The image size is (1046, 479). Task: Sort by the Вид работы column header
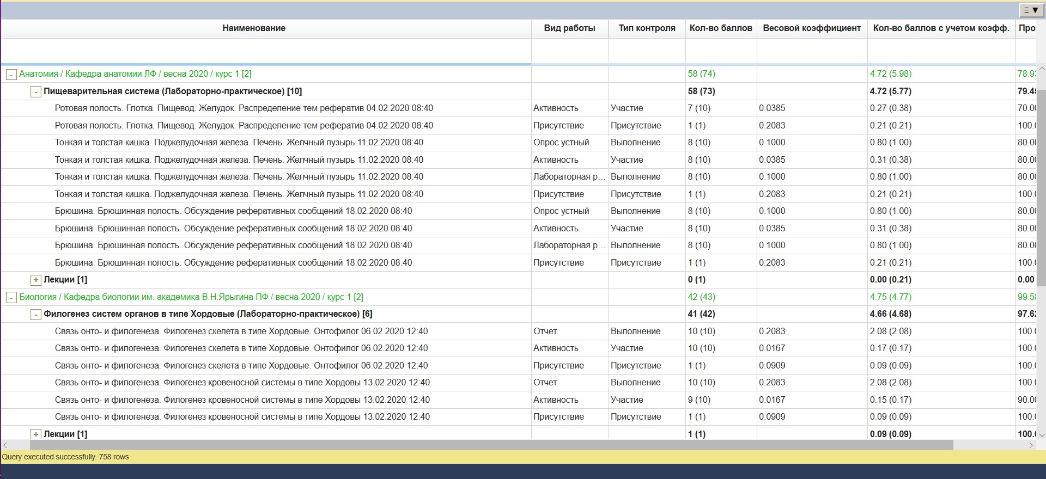(569, 28)
